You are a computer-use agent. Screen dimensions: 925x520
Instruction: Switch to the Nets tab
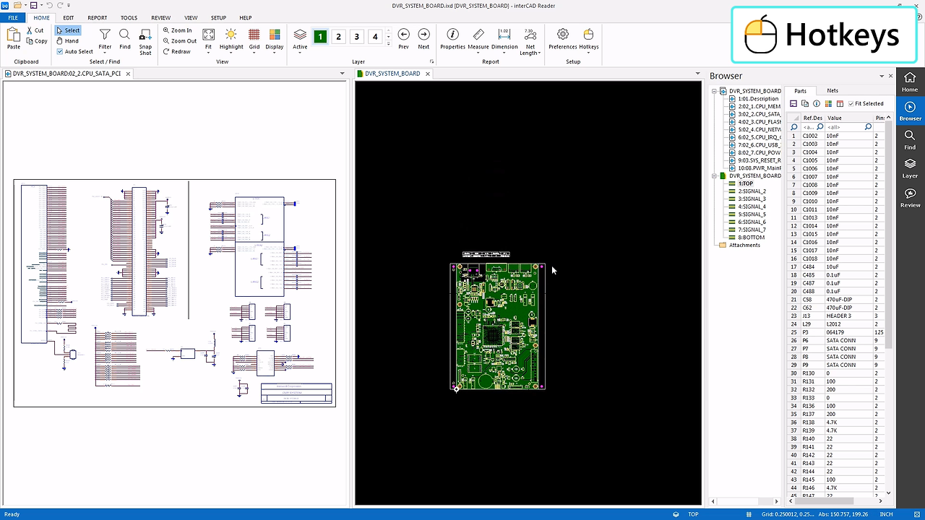click(x=832, y=90)
